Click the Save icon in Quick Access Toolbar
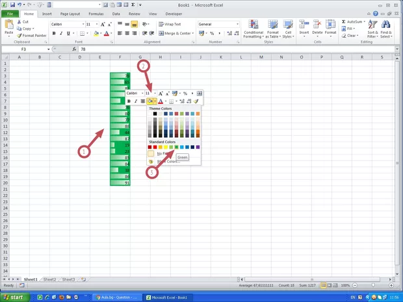Screen dimensions: 403x302 pos(12,5)
